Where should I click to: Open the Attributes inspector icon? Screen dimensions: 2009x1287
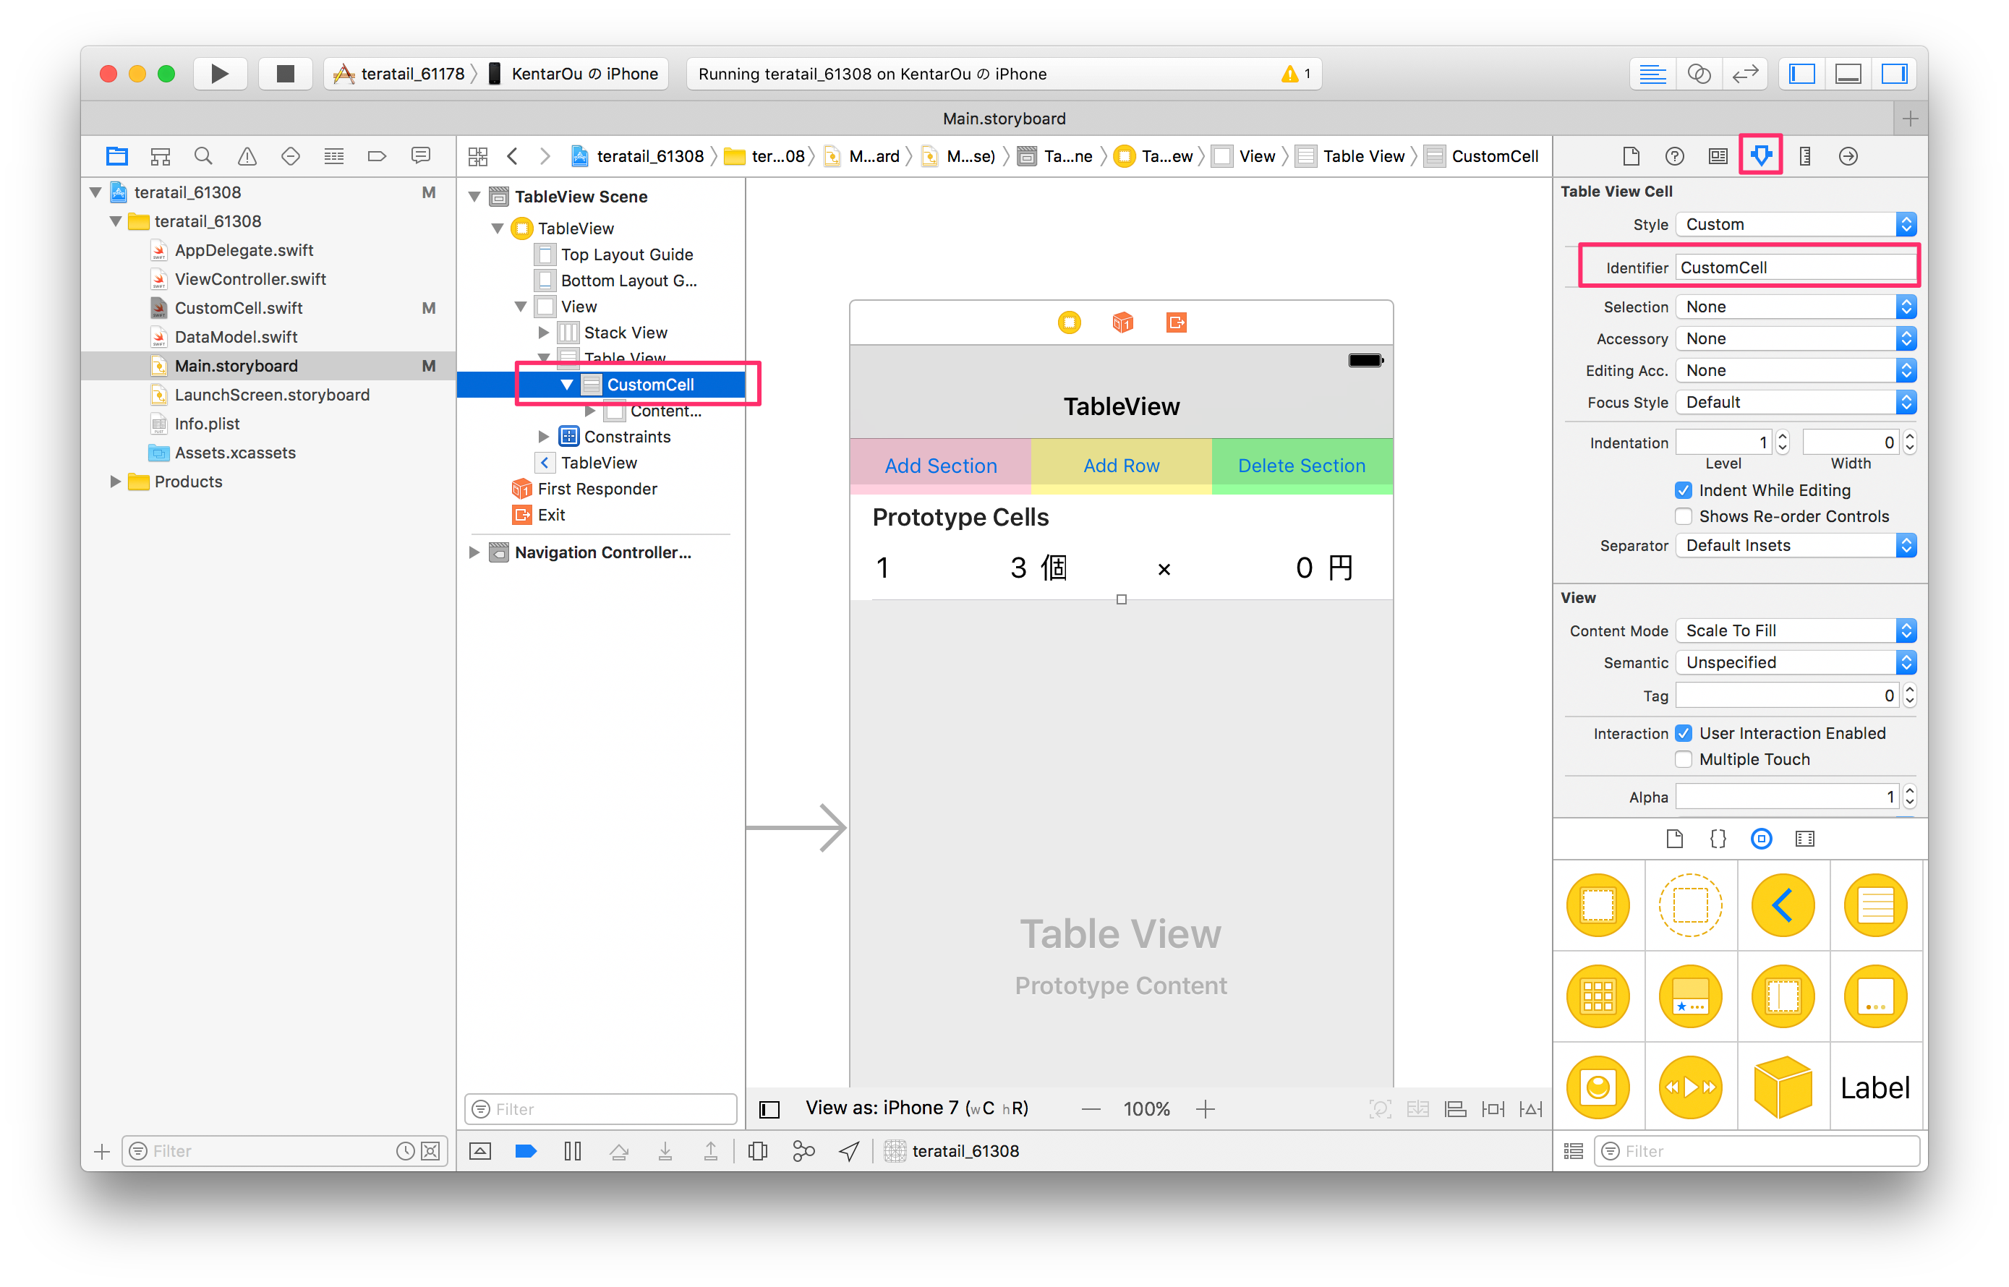pos(1761,155)
